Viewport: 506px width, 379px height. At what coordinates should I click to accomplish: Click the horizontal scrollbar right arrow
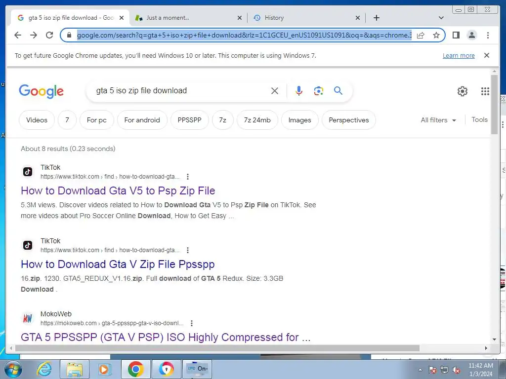[486, 348]
